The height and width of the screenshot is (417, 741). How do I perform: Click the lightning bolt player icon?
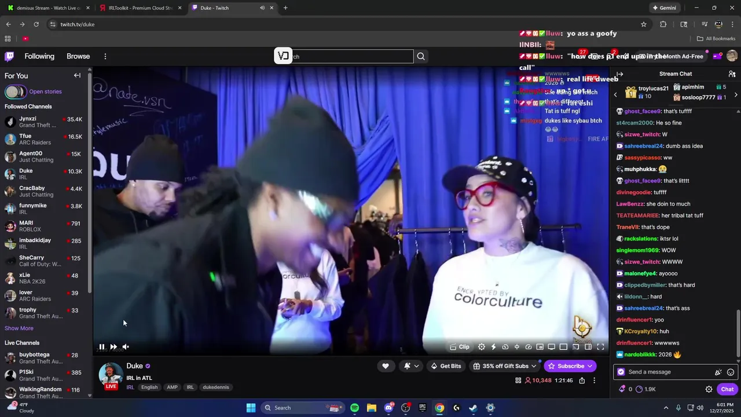coord(493,347)
